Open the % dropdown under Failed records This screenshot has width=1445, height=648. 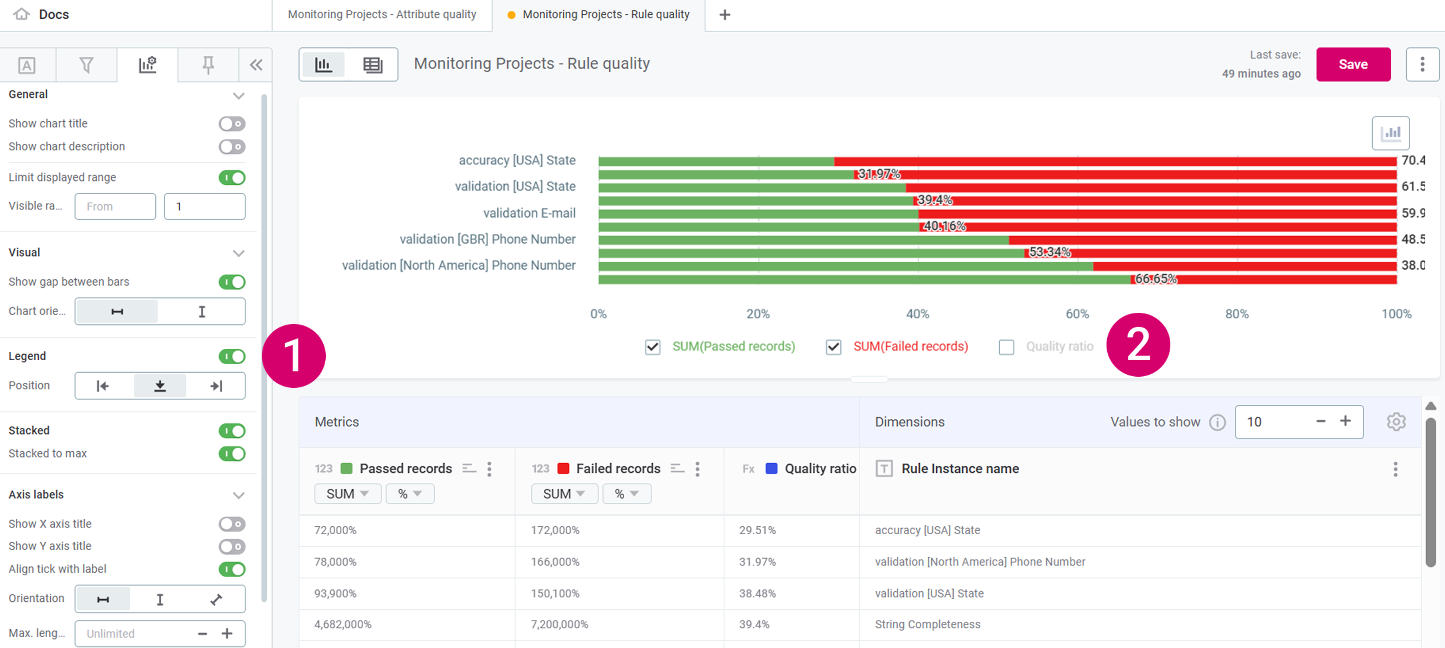click(x=626, y=493)
